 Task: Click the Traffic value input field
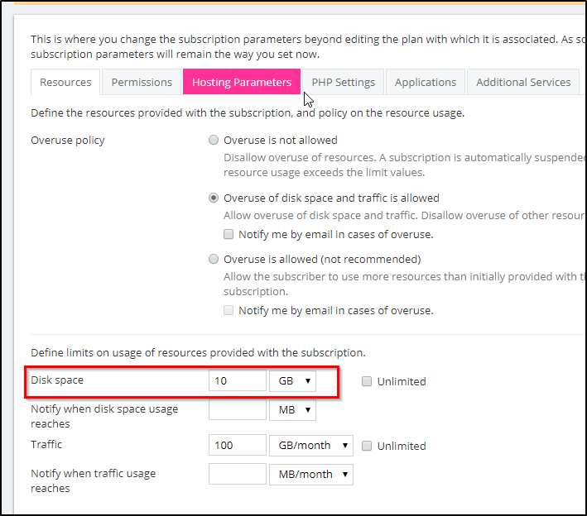(x=237, y=446)
